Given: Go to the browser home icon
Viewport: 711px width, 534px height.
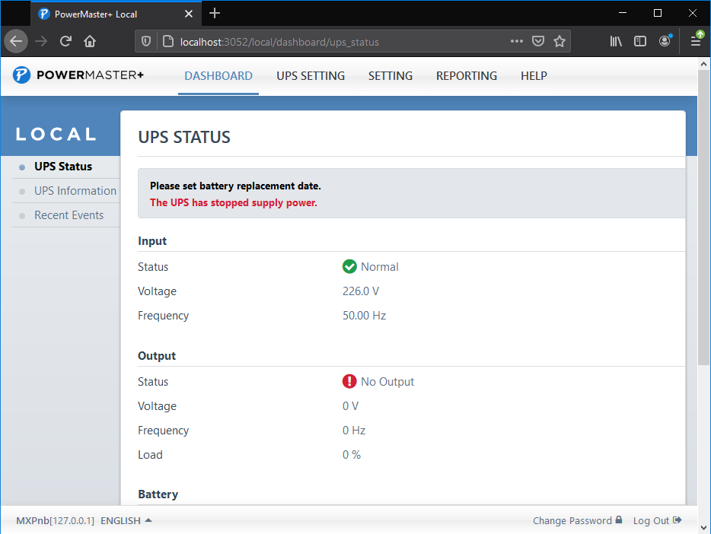Looking at the screenshot, I should point(90,42).
